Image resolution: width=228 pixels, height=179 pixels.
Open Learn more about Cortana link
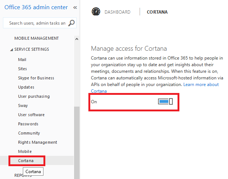point(201,85)
